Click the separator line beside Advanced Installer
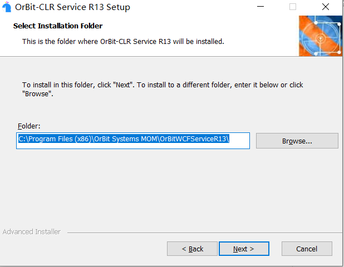 [x=204, y=233]
